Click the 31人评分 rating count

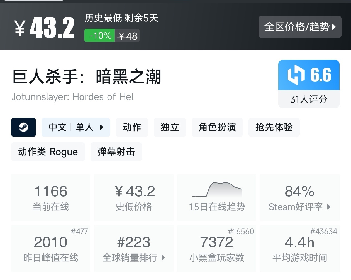point(309,99)
